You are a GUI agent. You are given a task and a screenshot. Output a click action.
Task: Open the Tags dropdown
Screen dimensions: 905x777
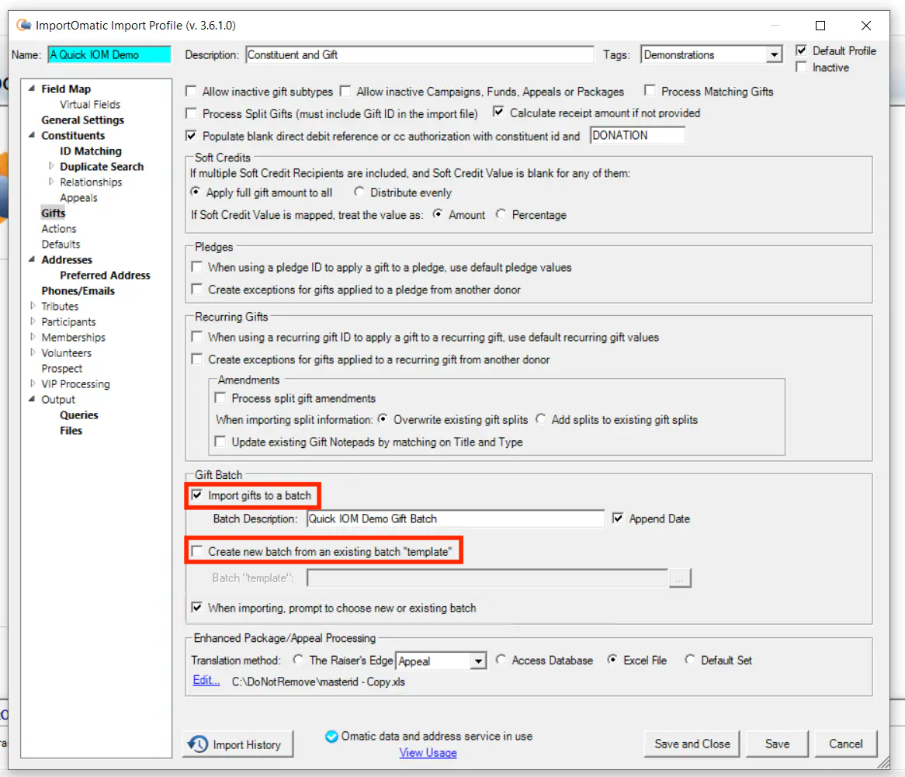point(773,54)
